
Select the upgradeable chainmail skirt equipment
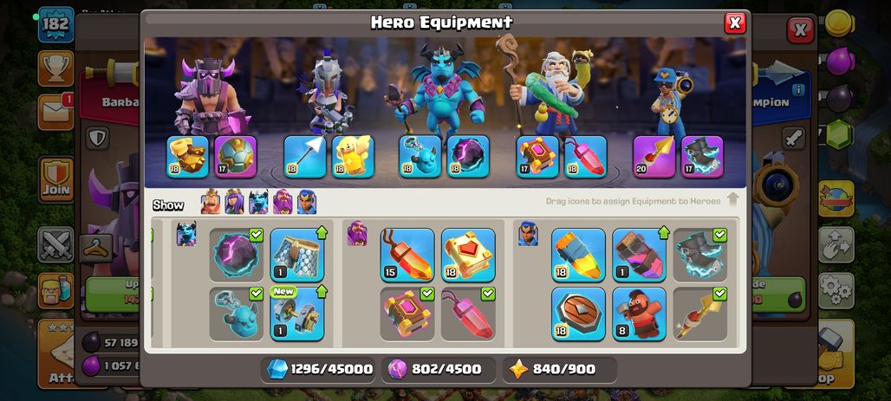point(296,255)
